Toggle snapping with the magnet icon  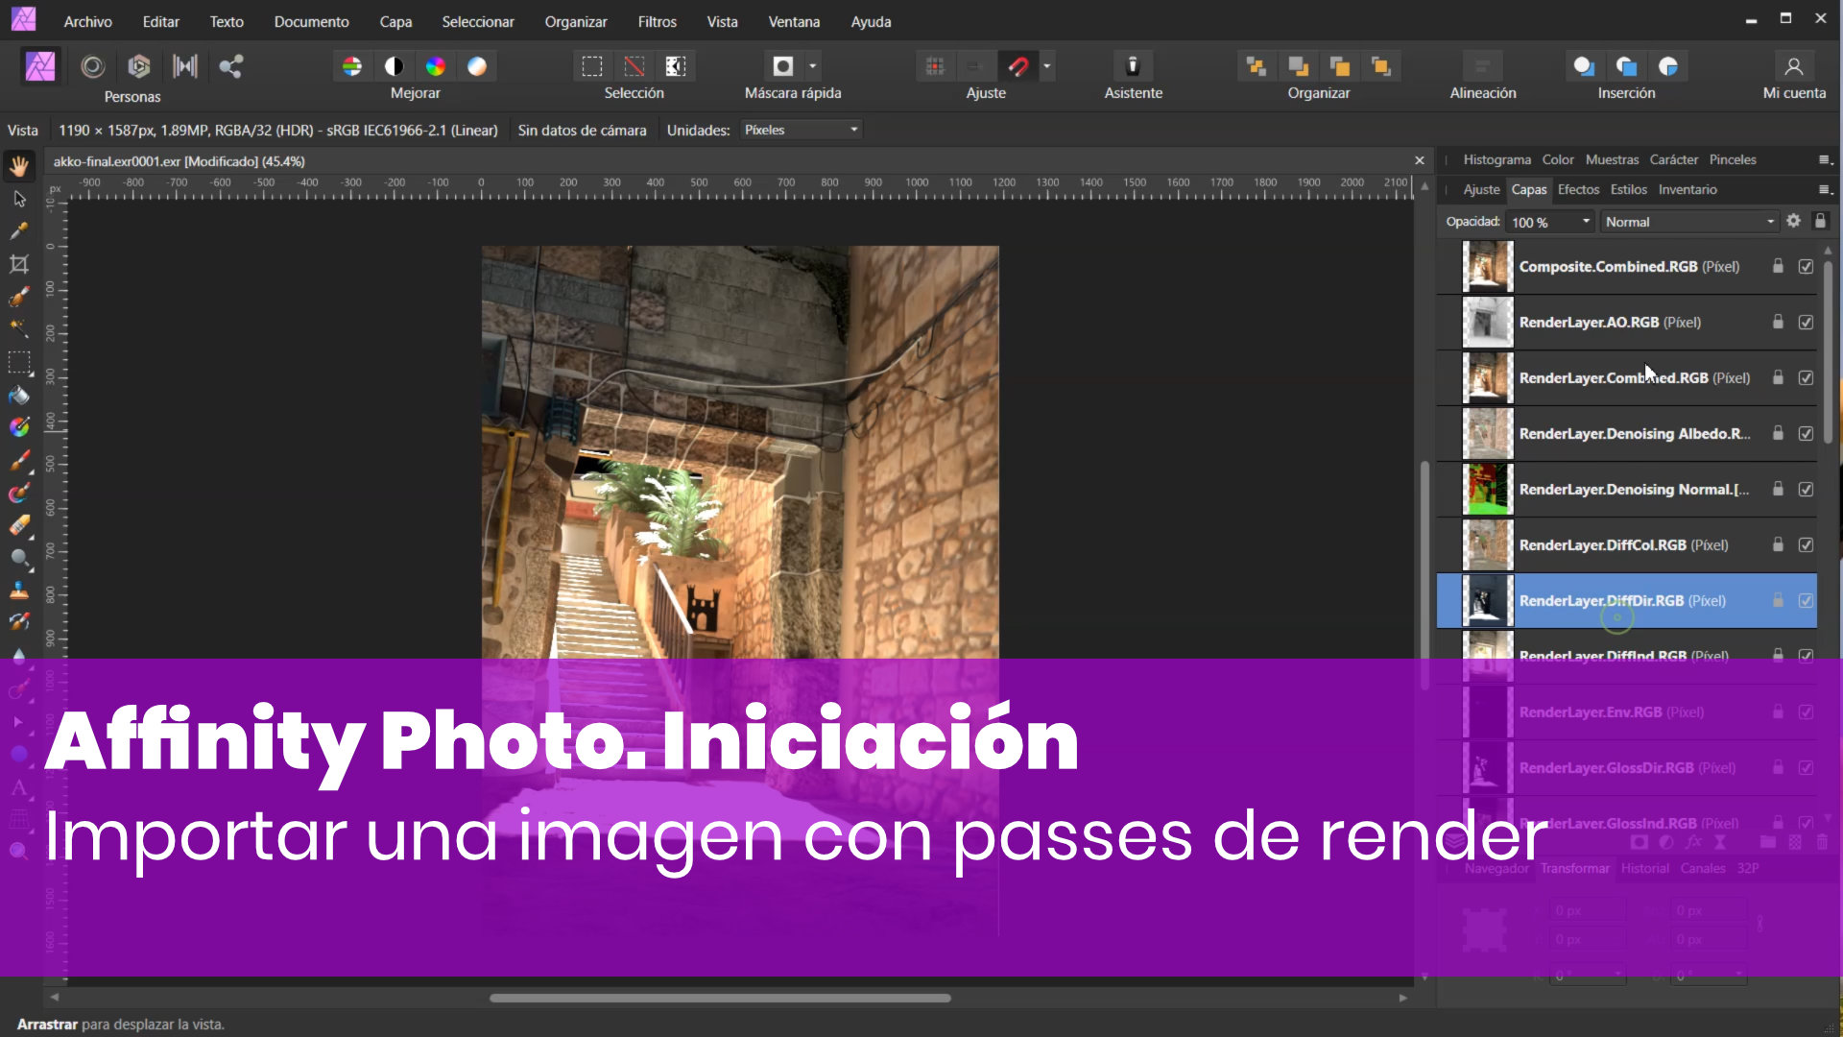[x=1018, y=66]
